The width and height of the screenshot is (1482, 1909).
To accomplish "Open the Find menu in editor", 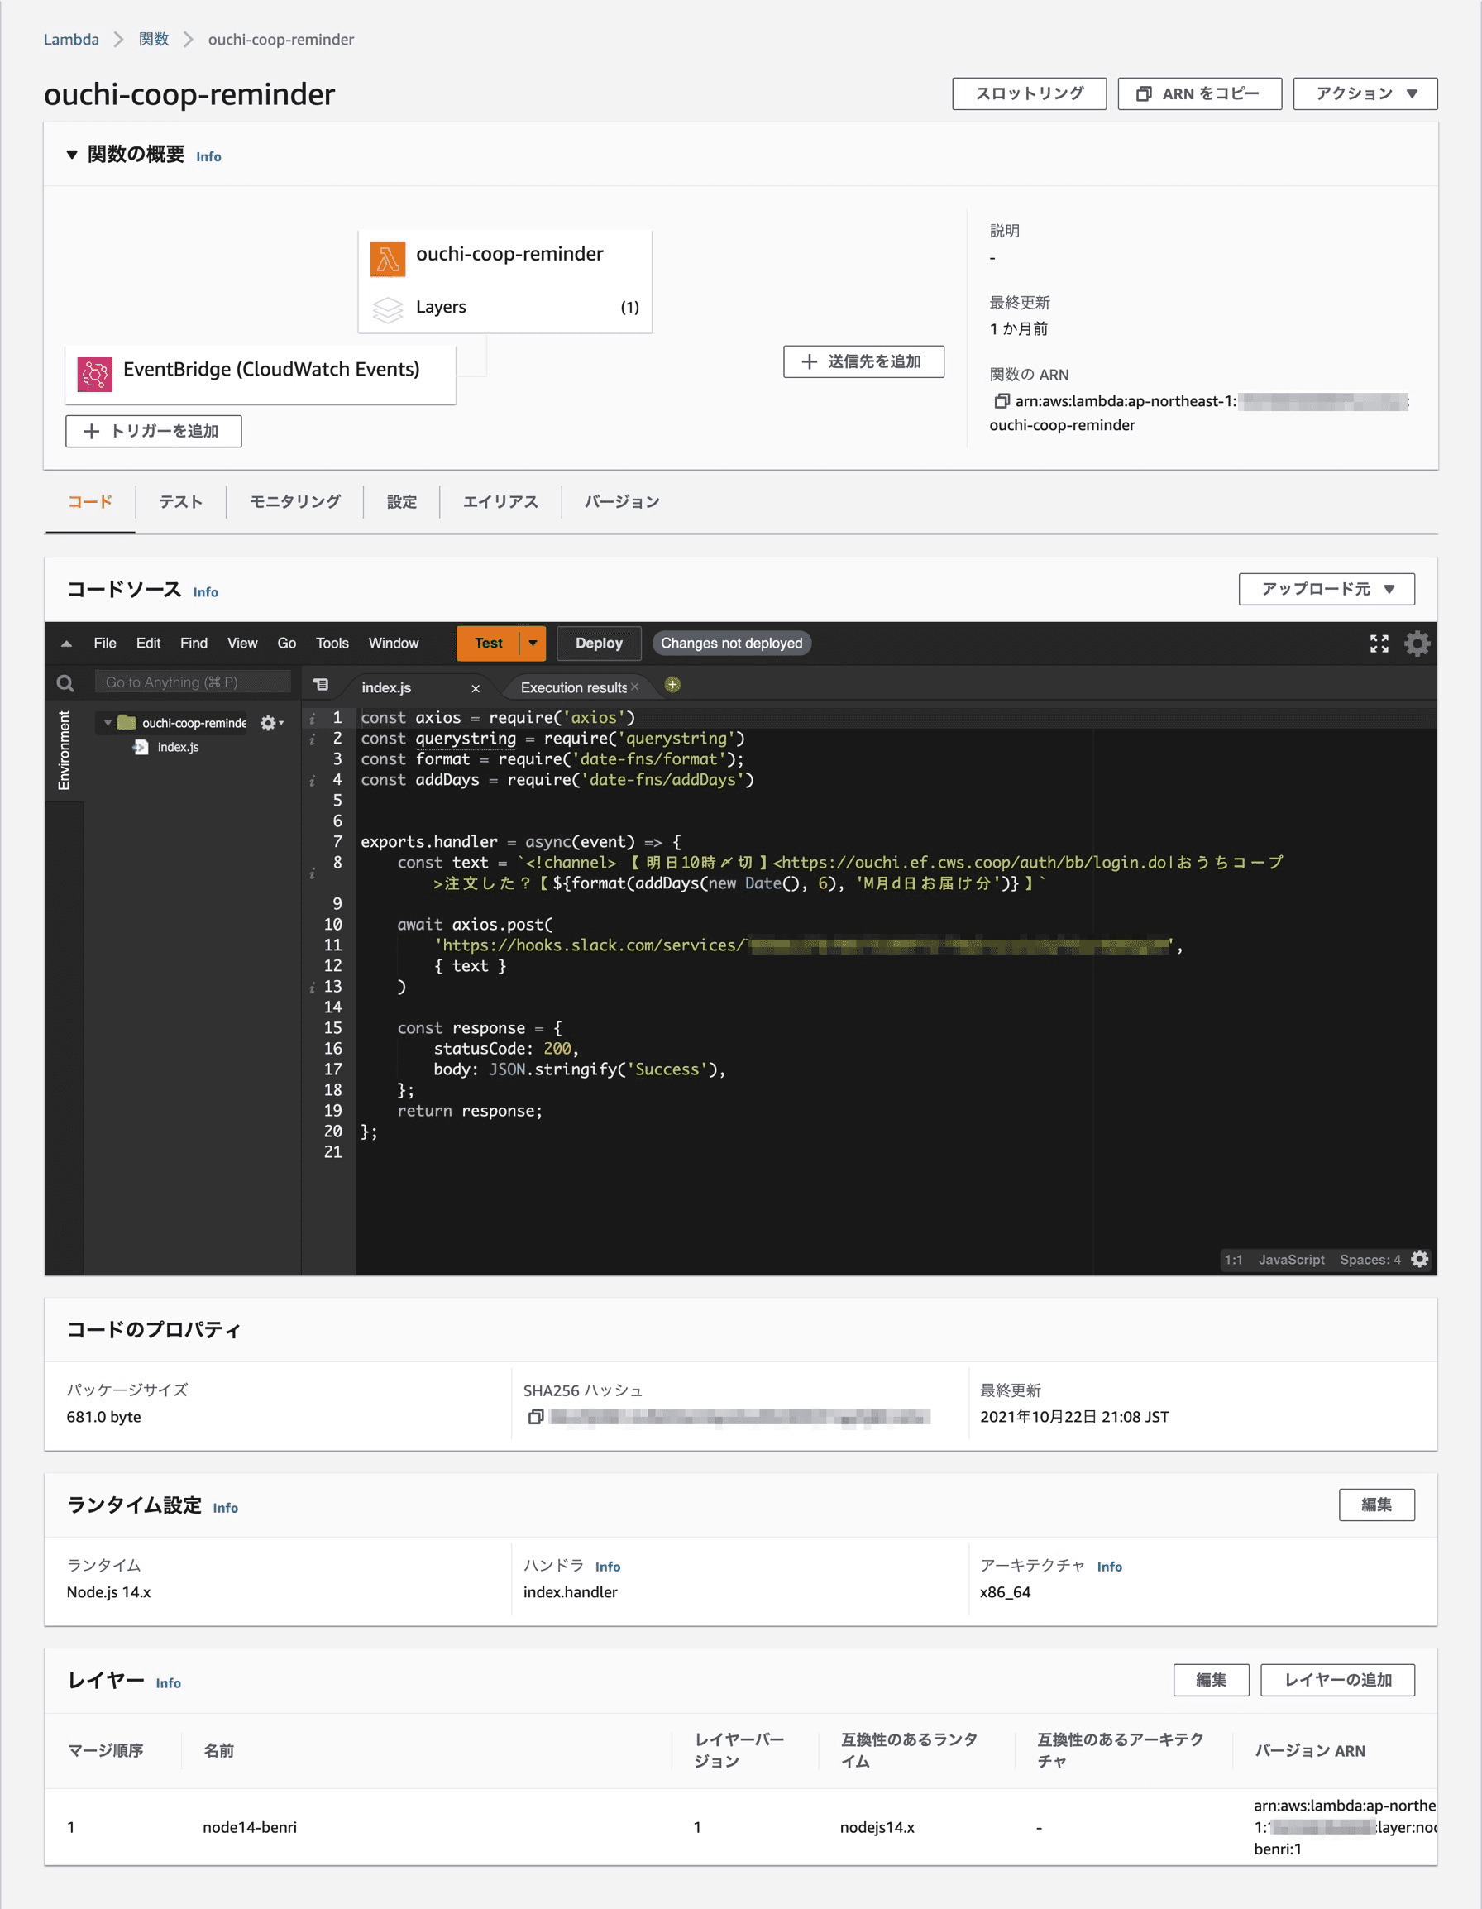I will (x=194, y=644).
